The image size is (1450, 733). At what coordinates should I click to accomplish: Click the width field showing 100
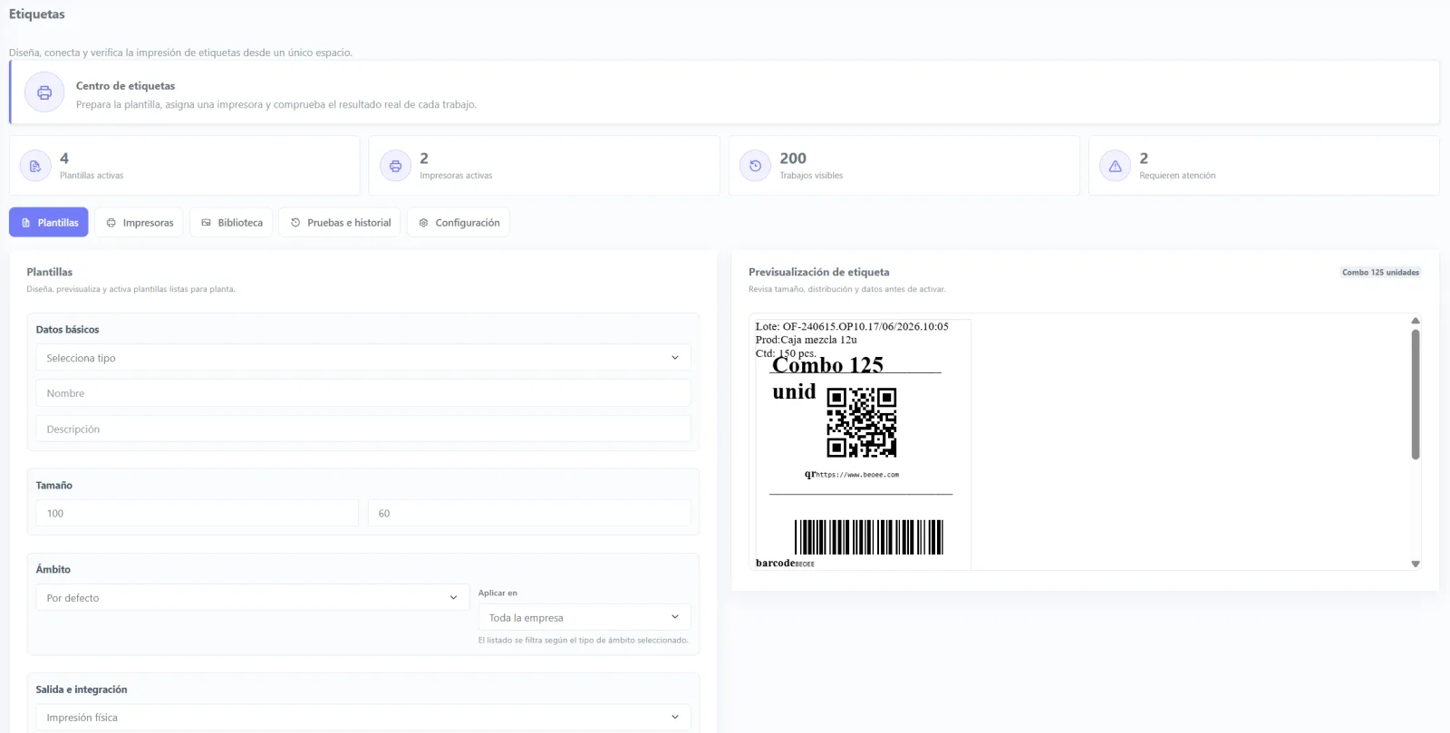point(198,514)
